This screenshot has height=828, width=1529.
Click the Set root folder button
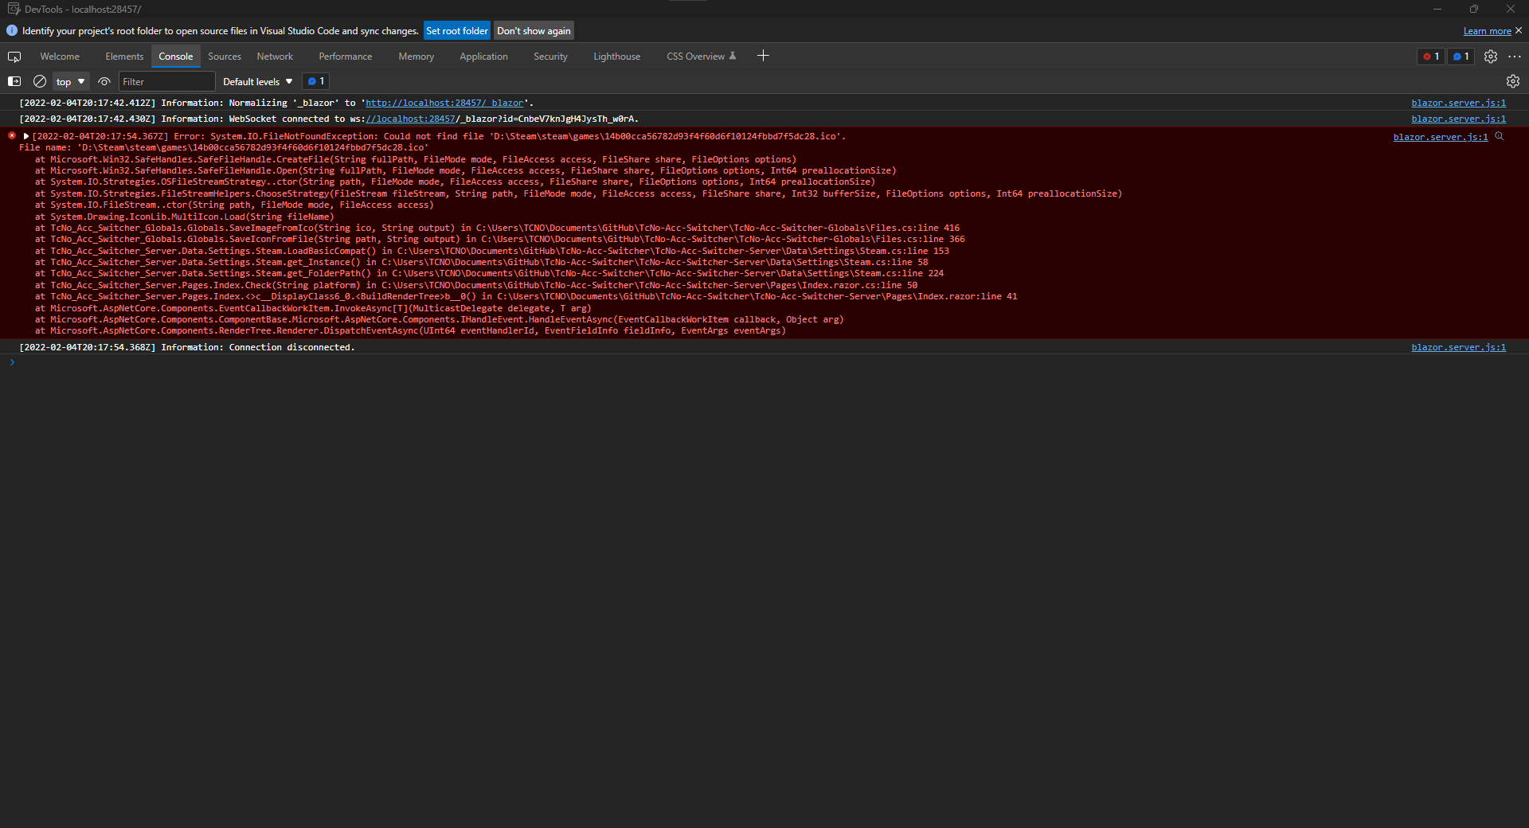pos(457,30)
